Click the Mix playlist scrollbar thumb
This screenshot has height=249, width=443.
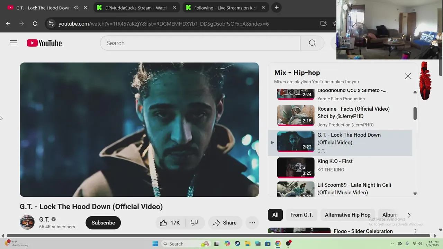point(415,113)
